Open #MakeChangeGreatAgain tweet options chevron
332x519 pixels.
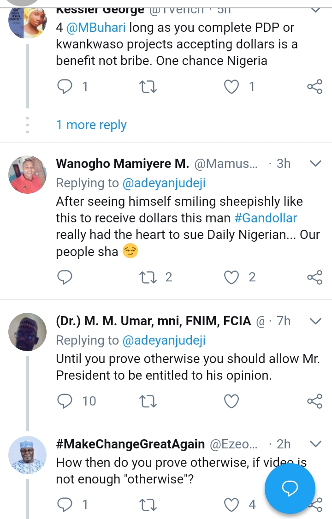[x=314, y=444]
